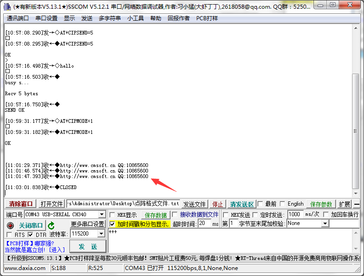Click the timed send 1000 ms interval field
This screenshot has width=364, height=276.
coord(295,214)
